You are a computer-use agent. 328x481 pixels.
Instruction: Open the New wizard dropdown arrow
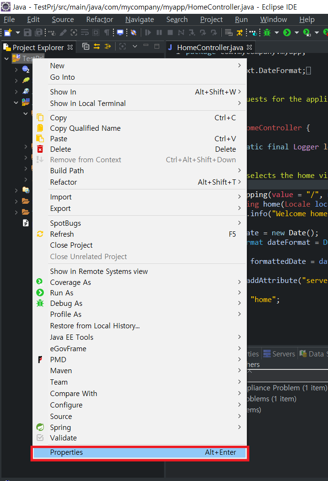18,32
